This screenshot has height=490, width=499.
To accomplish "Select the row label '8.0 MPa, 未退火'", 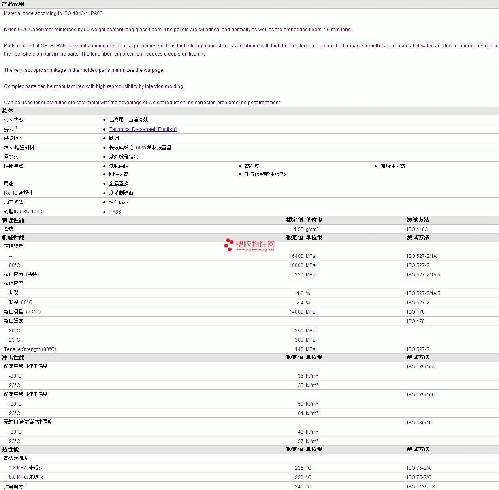I will point(26,477).
